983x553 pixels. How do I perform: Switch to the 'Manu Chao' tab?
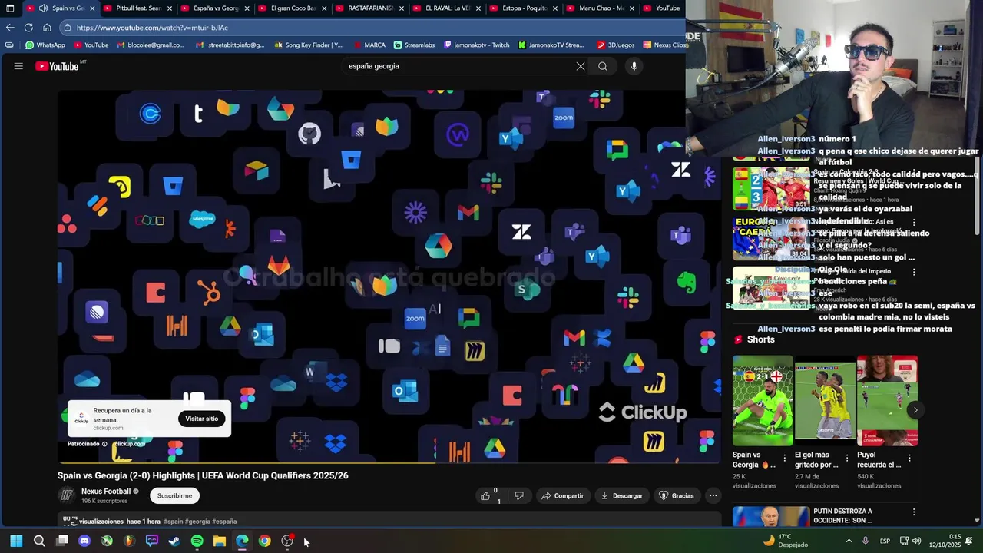(x=601, y=8)
